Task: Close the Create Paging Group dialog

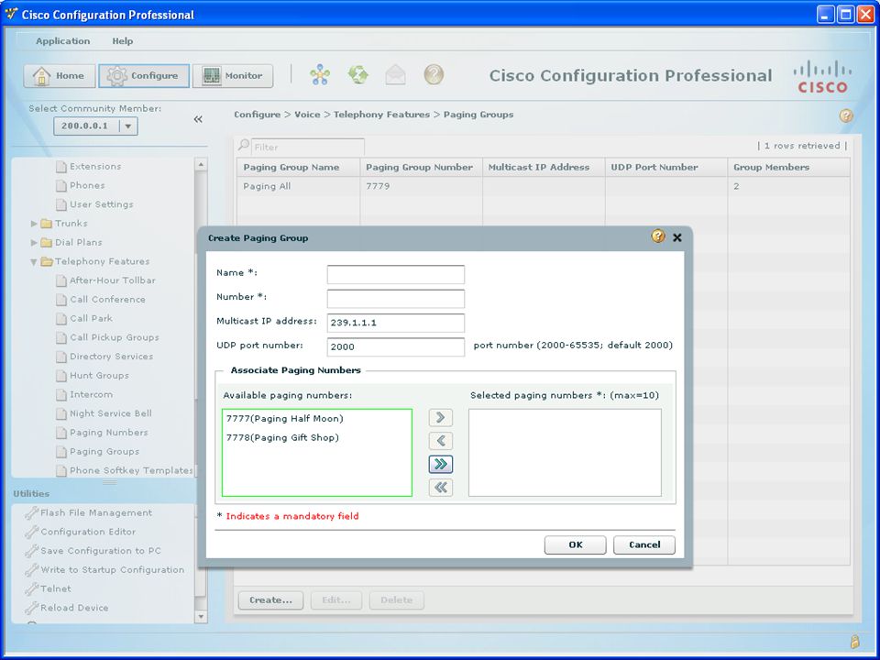Action: (x=677, y=237)
